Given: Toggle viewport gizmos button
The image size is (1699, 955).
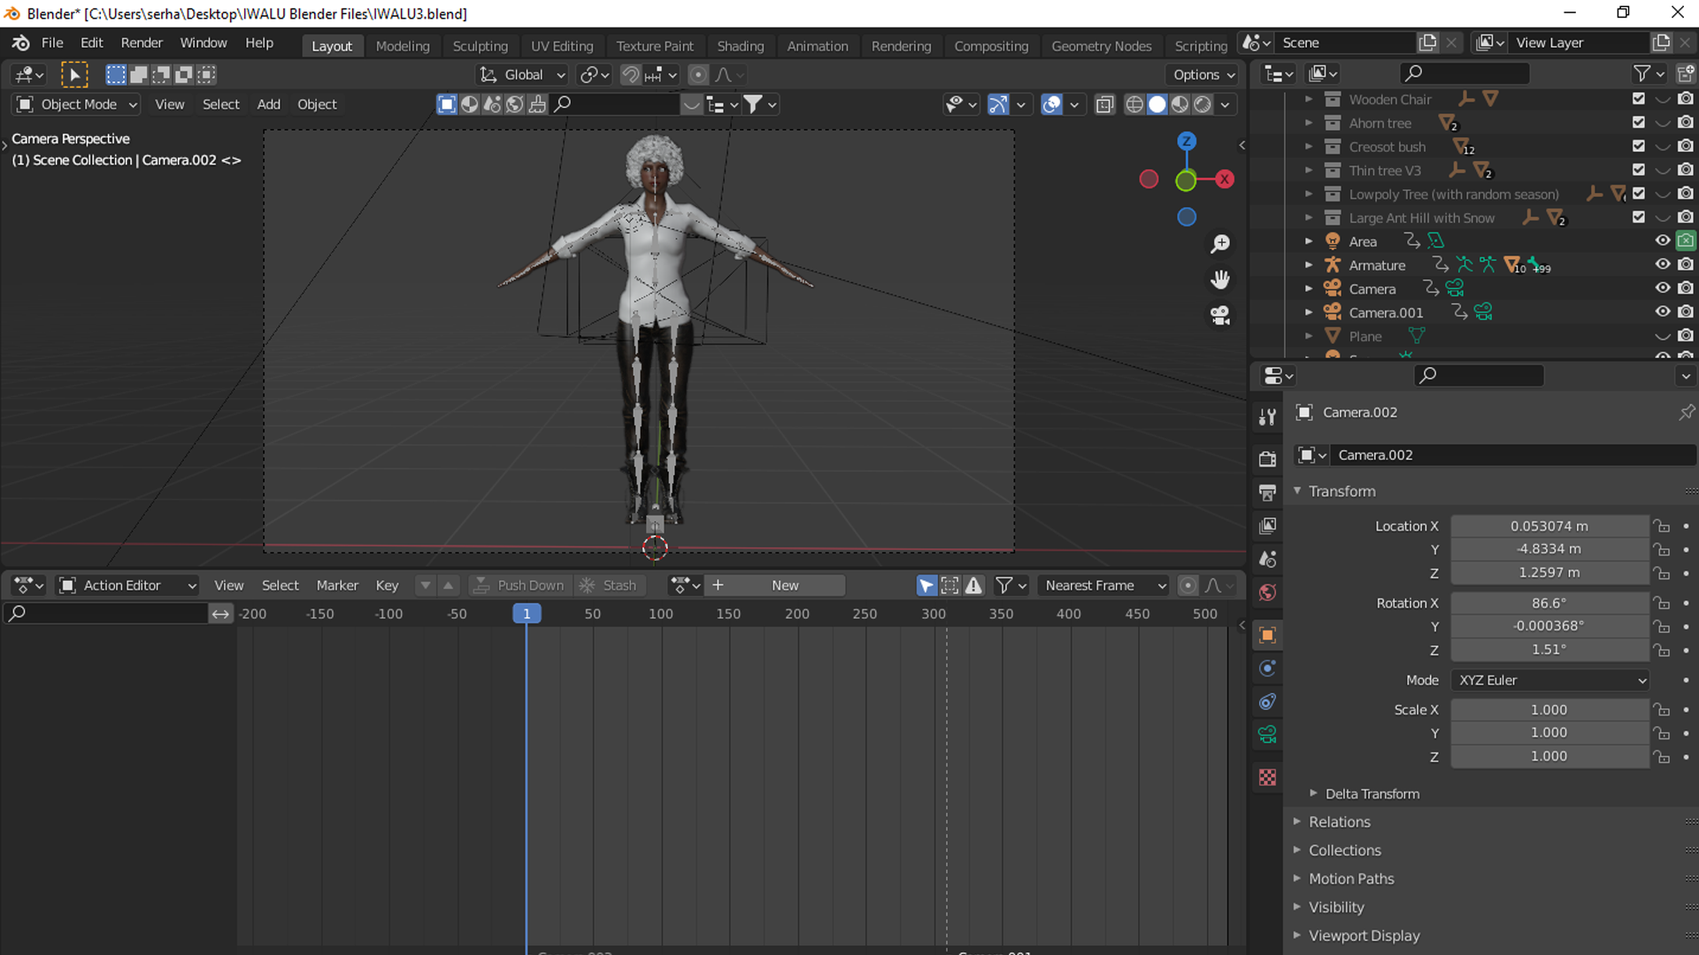Looking at the screenshot, I should [x=997, y=105].
